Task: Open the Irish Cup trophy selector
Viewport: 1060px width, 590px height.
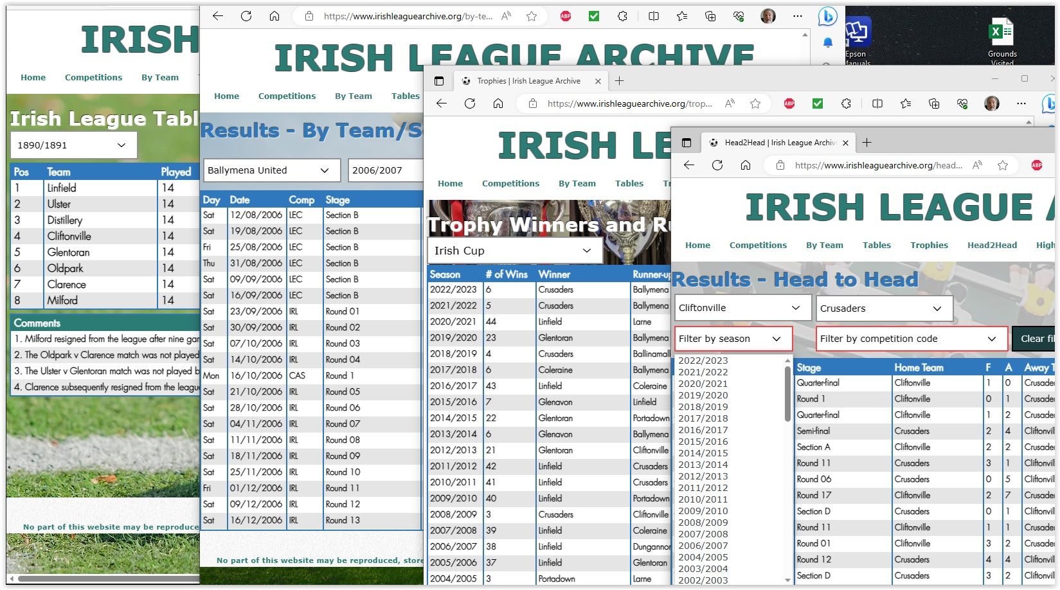Action: click(x=514, y=251)
